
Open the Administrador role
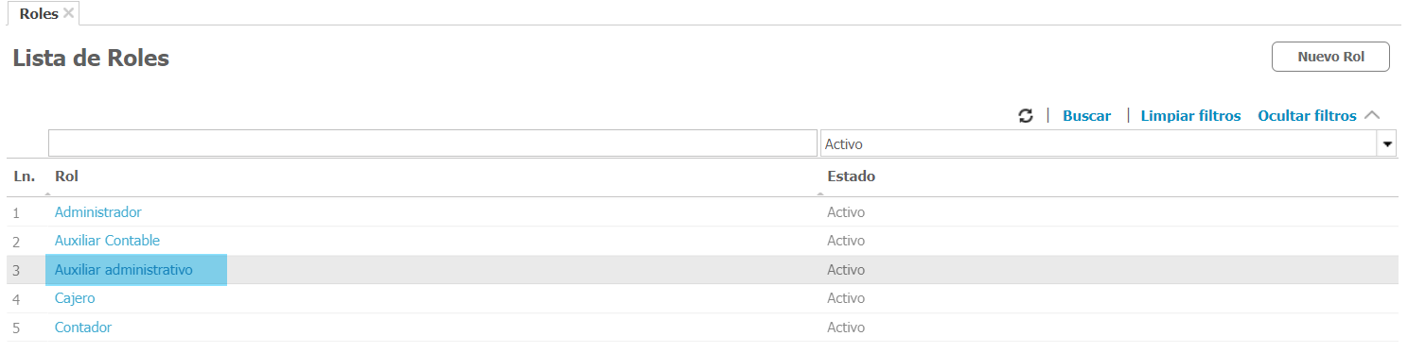click(97, 212)
